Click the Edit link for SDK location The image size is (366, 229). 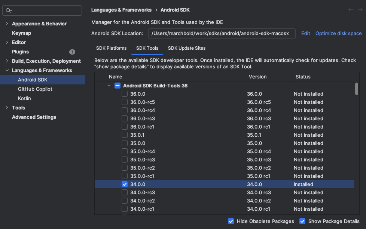tap(305, 33)
